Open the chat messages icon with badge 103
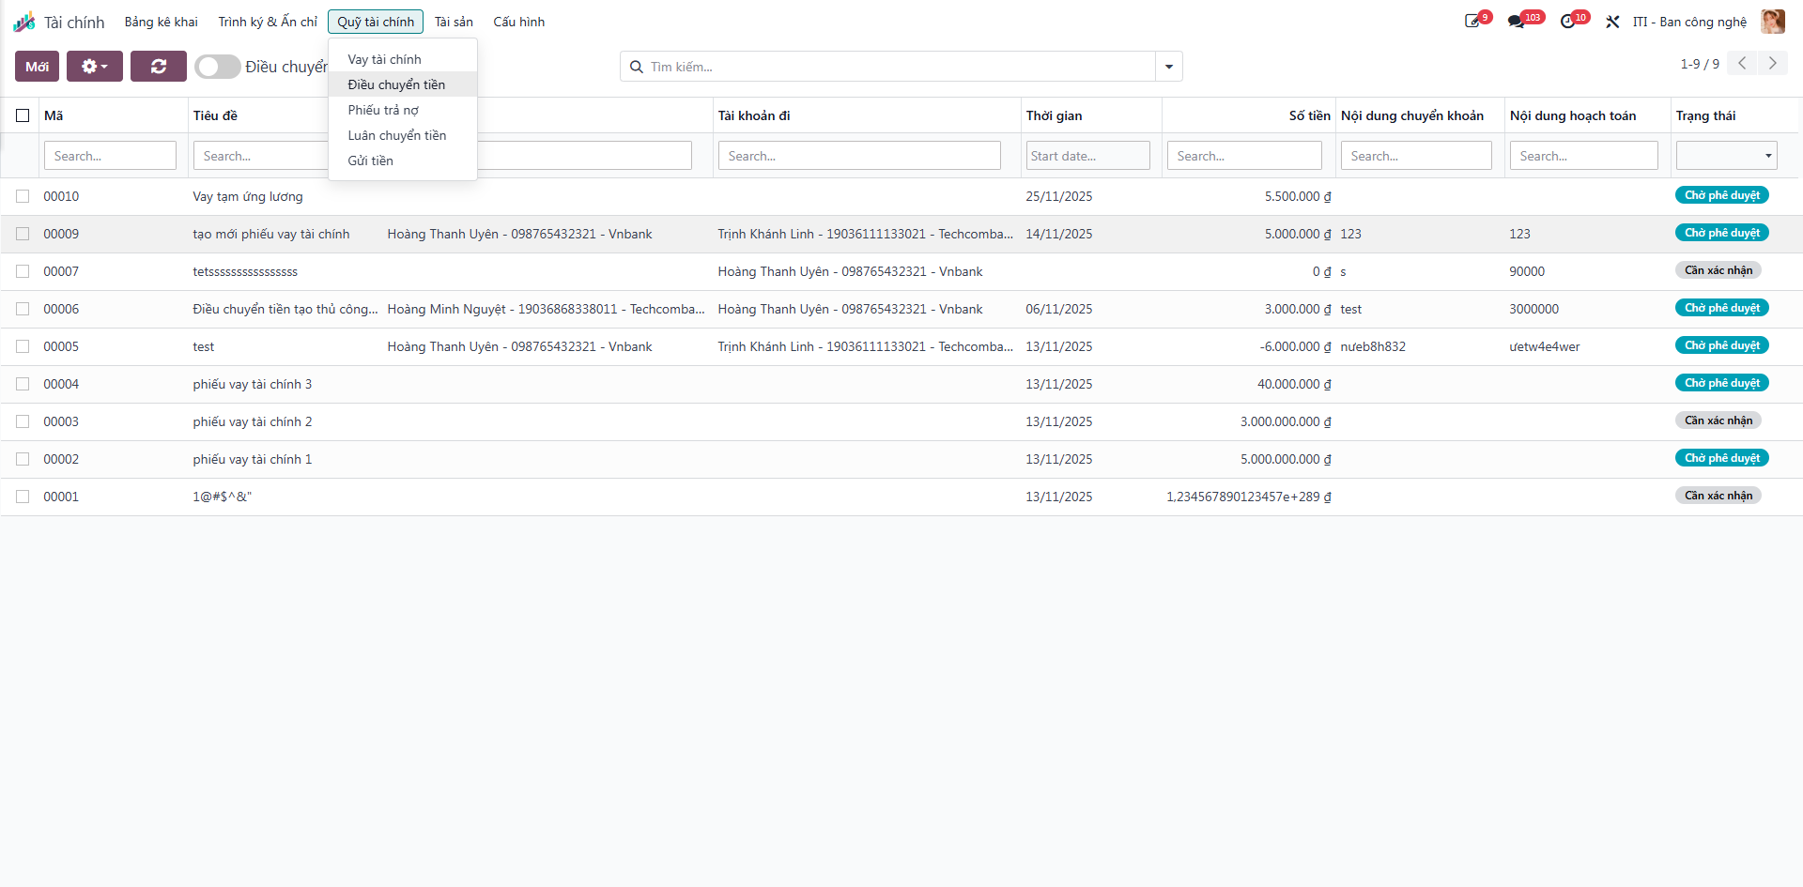The image size is (1803, 887). (x=1517, y=22)
